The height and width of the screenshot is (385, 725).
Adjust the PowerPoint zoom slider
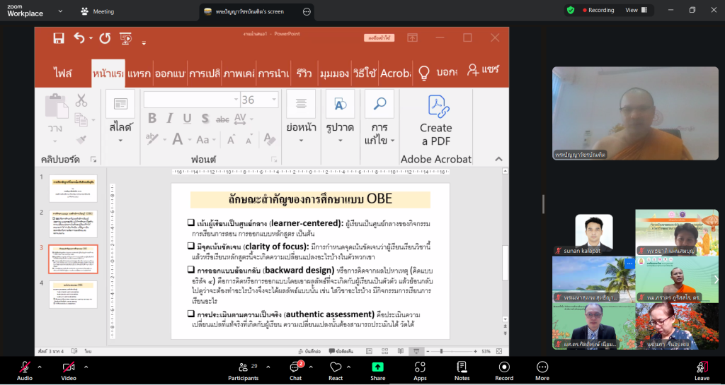click(441, 351)
